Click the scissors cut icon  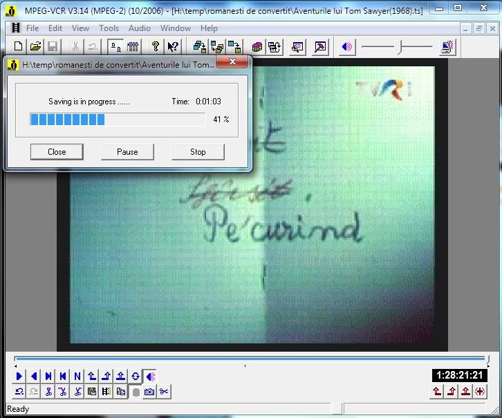click(164, 392)
